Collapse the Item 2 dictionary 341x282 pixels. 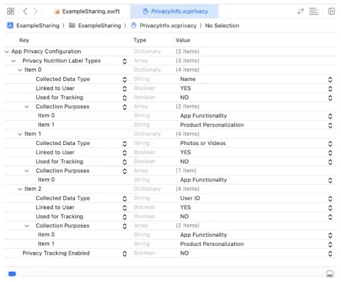(x=20, y=189)
